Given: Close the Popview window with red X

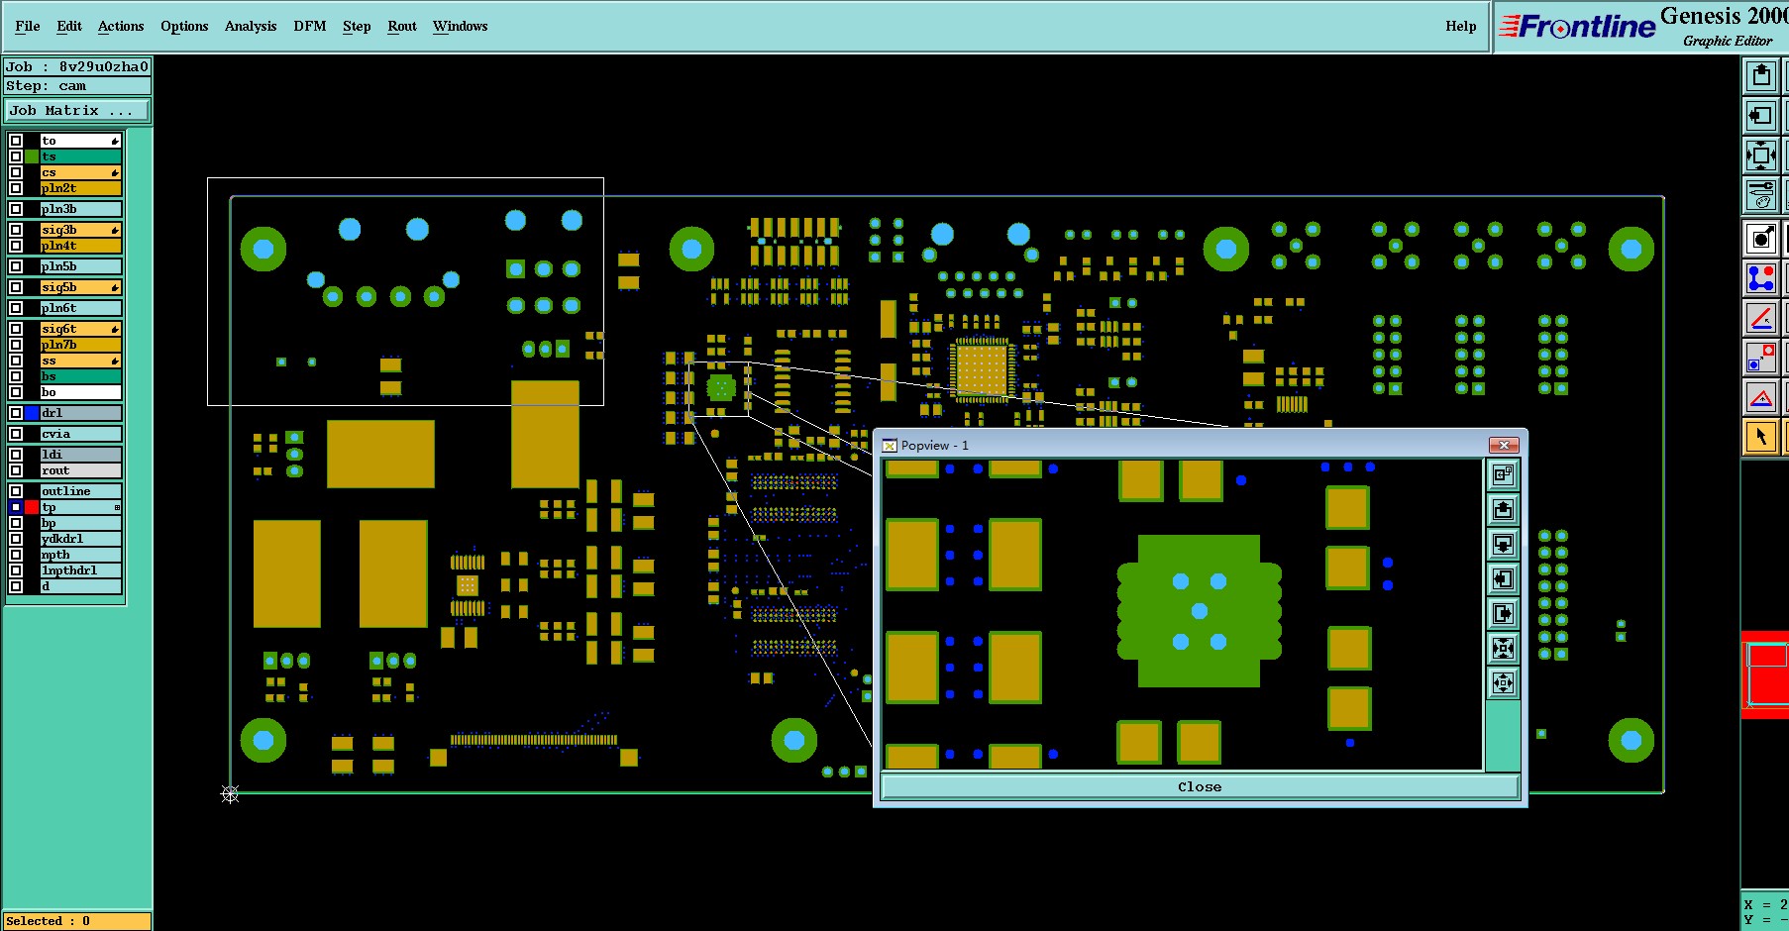Looking at the screenshot, I should click(x=1504, y=445).
